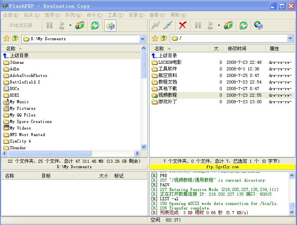Expand the D:\My Documents path dropdown
Viewport: 297px width, 225px height.
(x=143, y=39)
